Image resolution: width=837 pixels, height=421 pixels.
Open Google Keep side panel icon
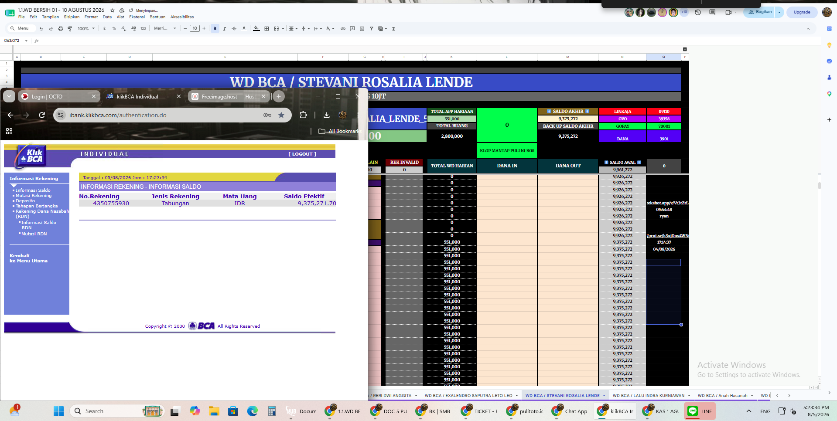coord(829,45)
